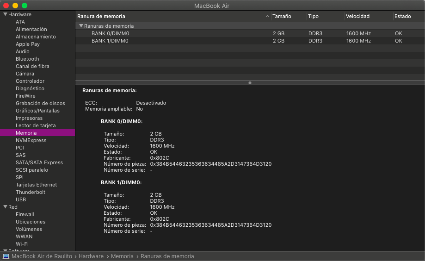Select Volúmenes under Red

click(x=29, y=229)
